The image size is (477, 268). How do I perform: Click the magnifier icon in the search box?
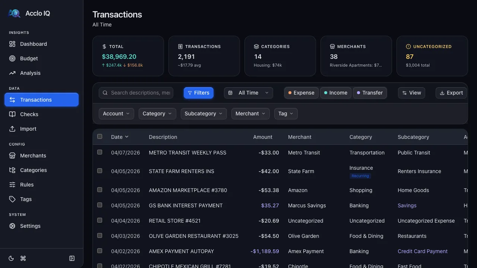(105, 93)
